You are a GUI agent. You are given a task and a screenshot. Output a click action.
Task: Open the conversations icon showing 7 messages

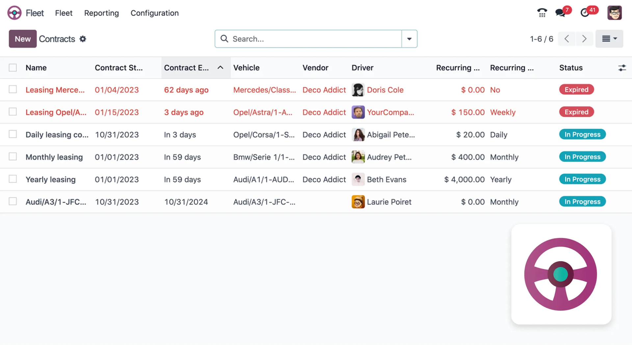pos(560,13)
